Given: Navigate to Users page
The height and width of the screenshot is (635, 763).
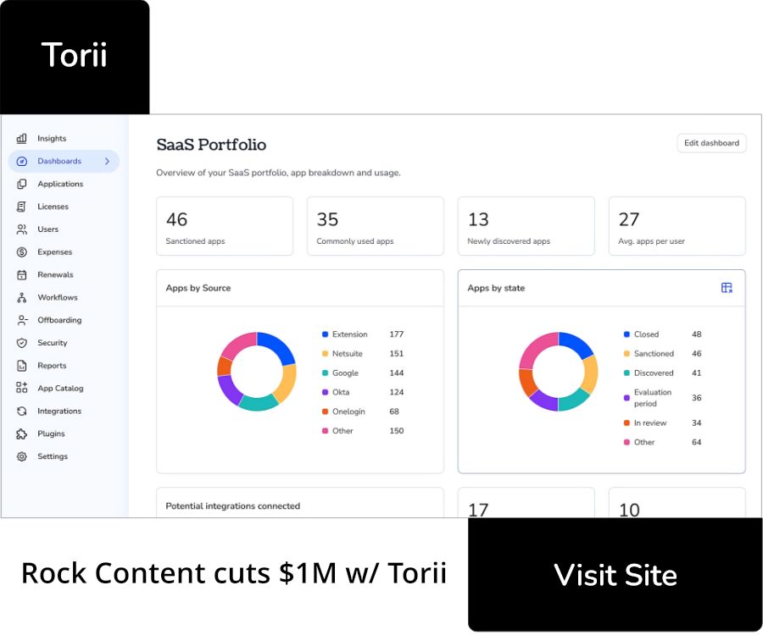Looking at the screenshot, I should pyautogui.click(x=64, y=229).
